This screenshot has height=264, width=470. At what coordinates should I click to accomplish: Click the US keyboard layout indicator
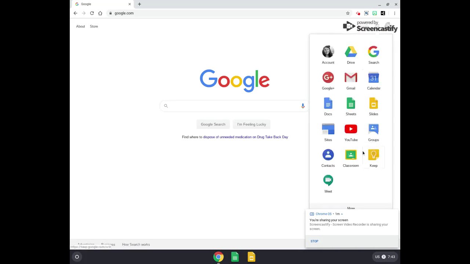[377, 257]
